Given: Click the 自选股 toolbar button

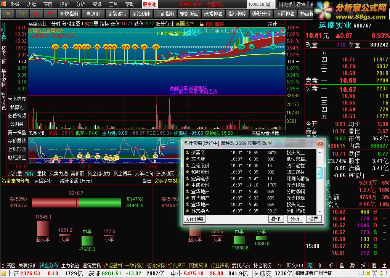Looking at the screenshot, I should coord(93,14).
